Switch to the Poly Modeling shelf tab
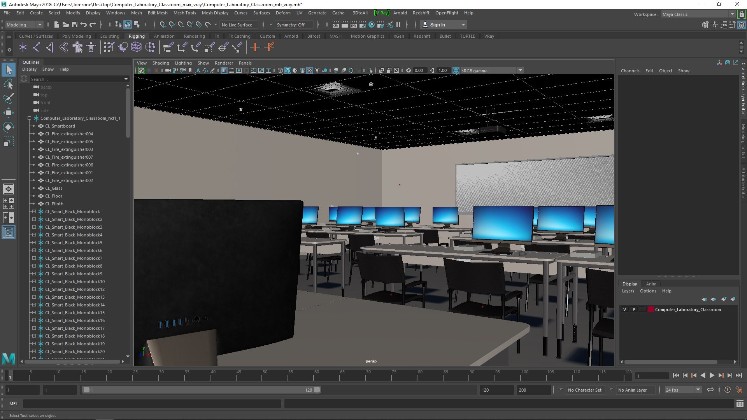This screenshot has width=747, height=420. tap(76, 36)
